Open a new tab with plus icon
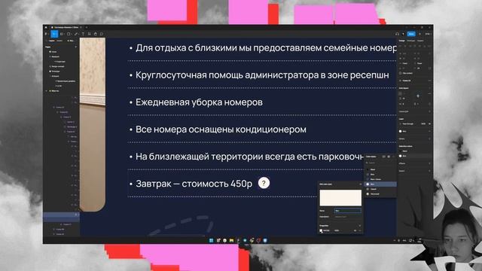 pos(87,27)
